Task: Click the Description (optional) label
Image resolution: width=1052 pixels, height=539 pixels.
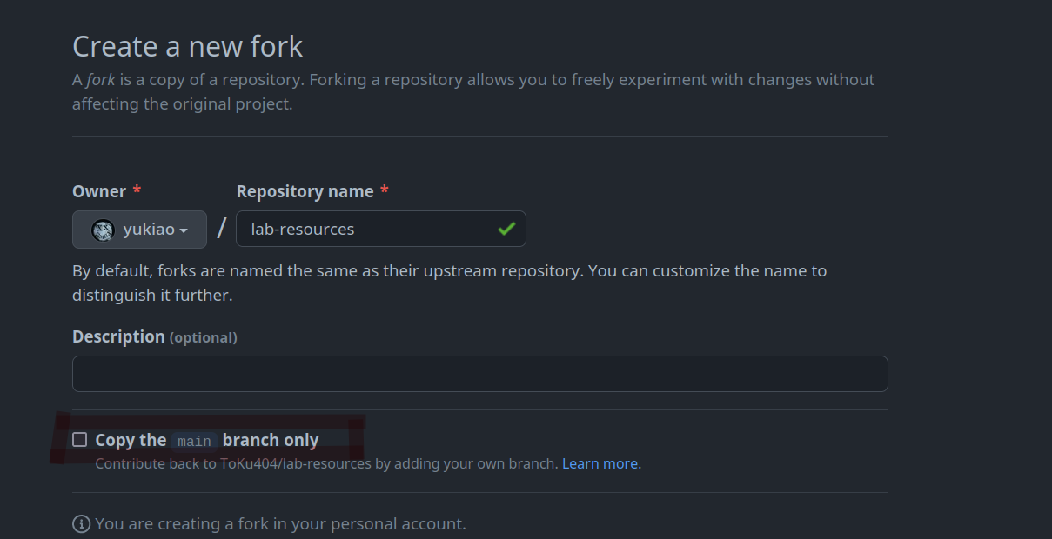Action: pyautogui.click(x=155, y=336)
